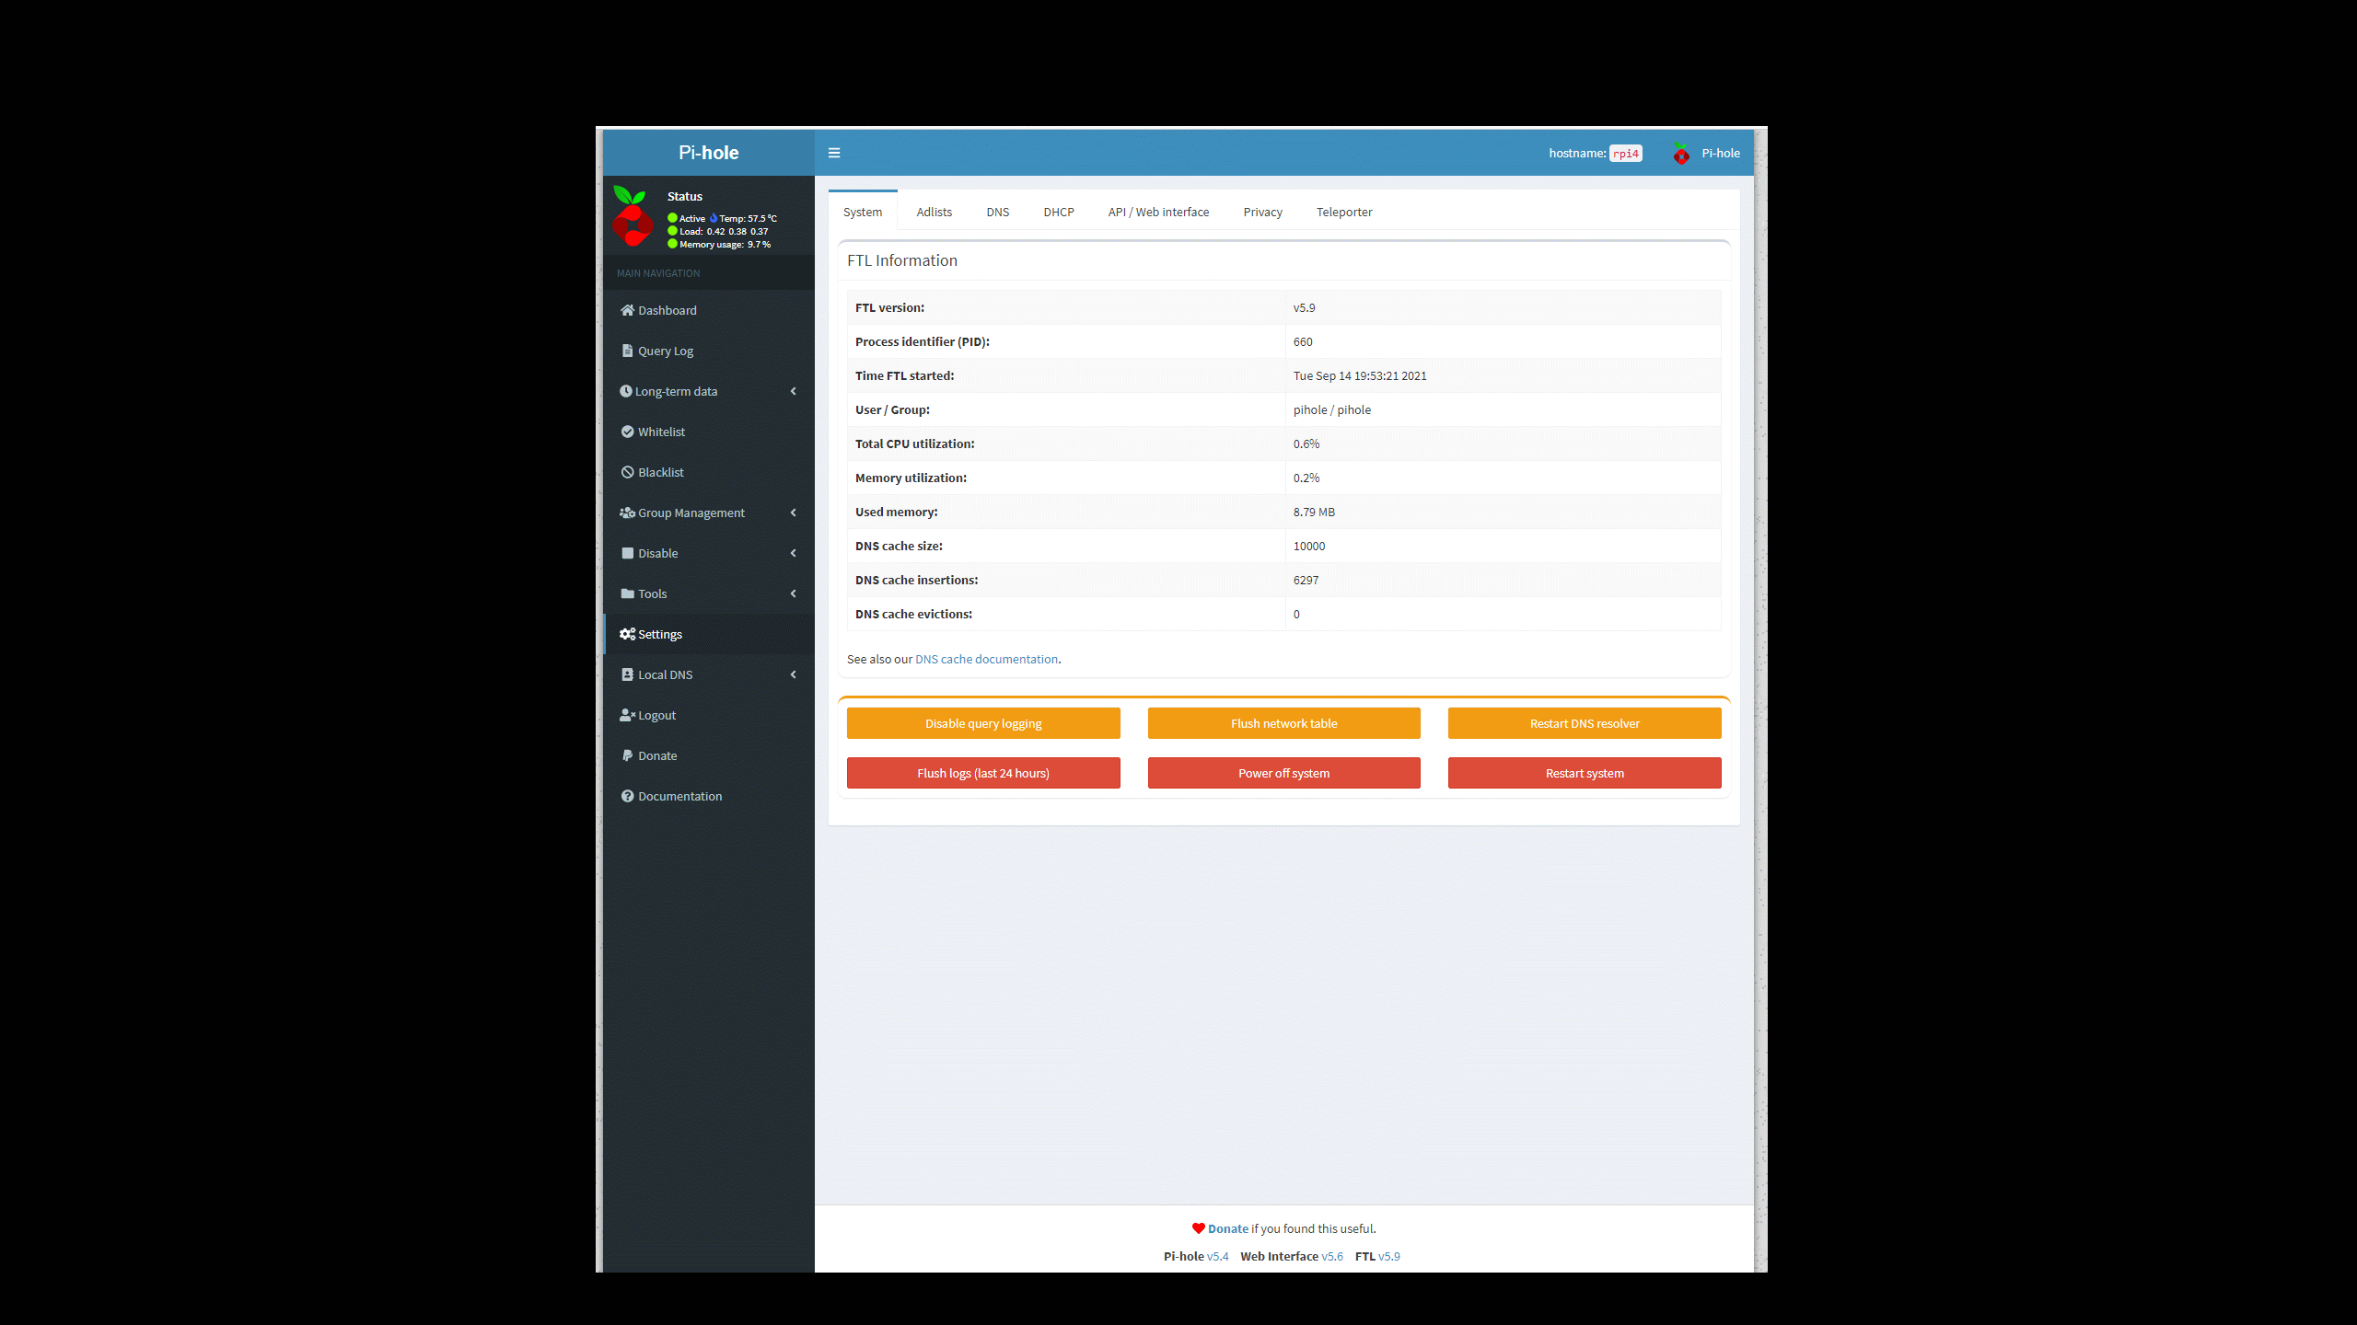
Task: Click the Settings gears icon
Action: (627, 634)
